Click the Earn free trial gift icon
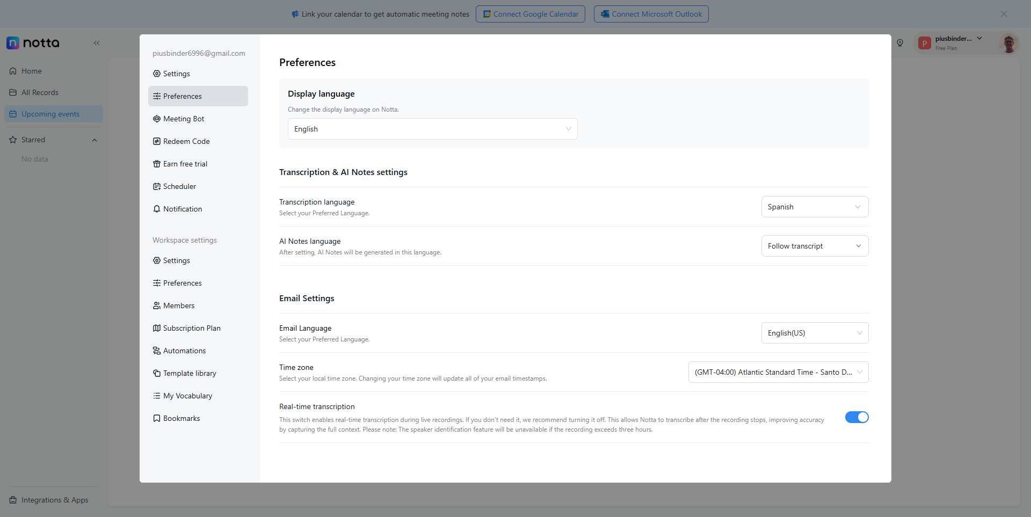1031x517 pixels. tap(157, 164)
